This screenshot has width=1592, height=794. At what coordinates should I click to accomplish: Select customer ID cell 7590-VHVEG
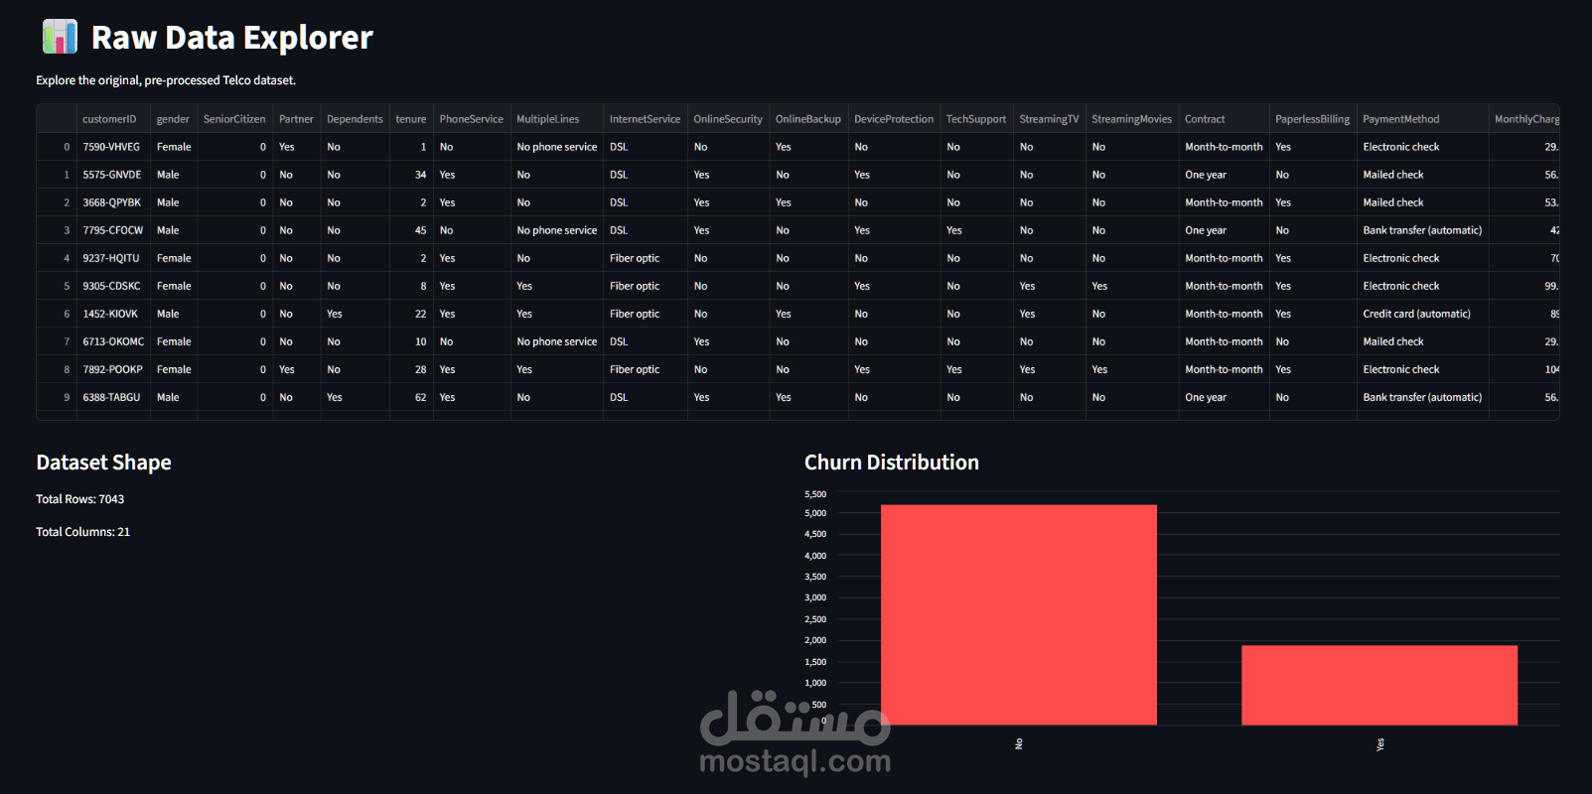pyautogui.click(x=111, y=147)
